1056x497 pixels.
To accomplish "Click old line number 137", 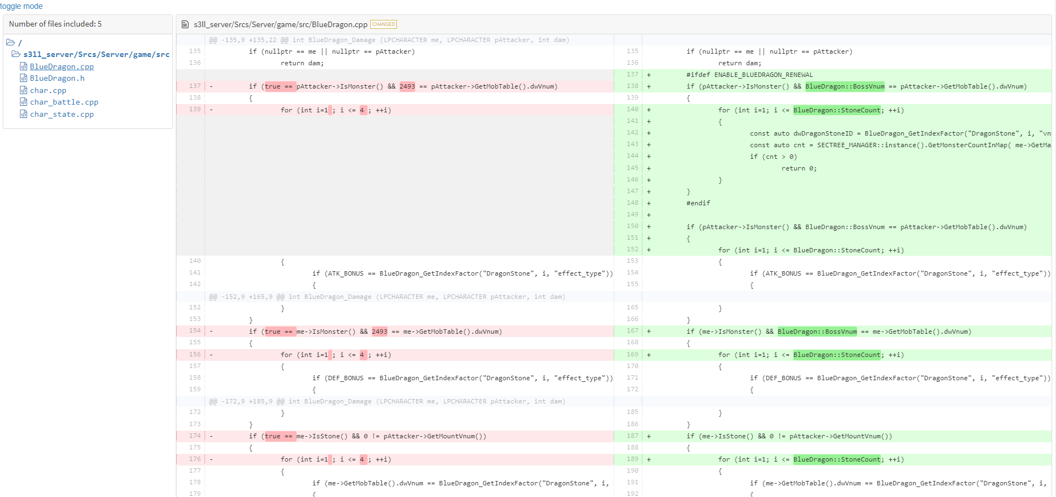I will [x=195, y=86].
